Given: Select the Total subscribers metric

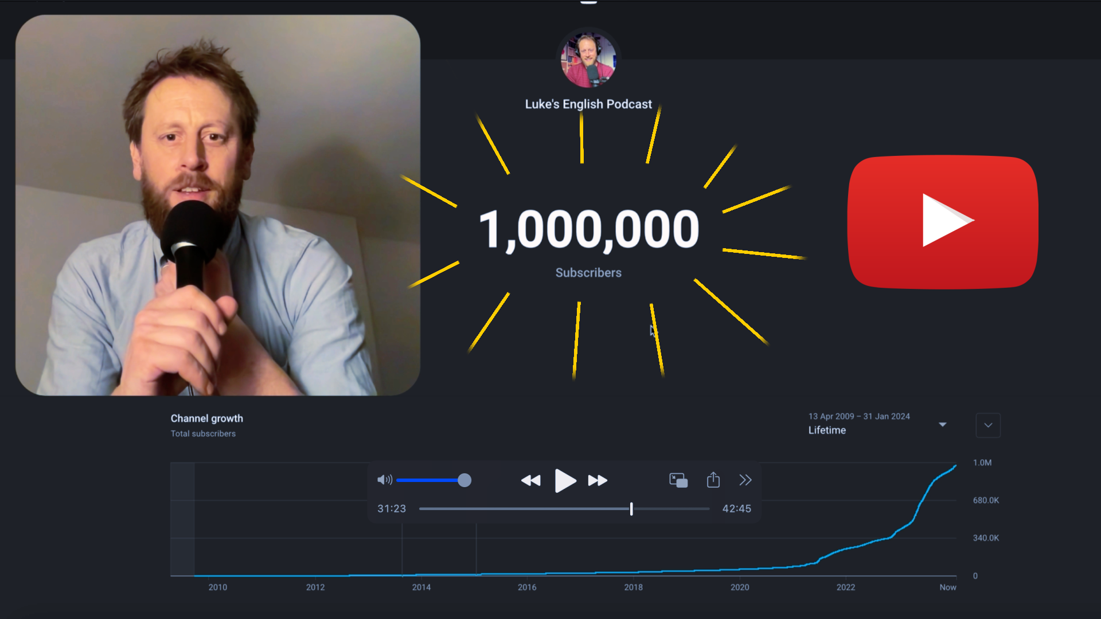Looking at the screenshot, I should [x=202, y=433].
